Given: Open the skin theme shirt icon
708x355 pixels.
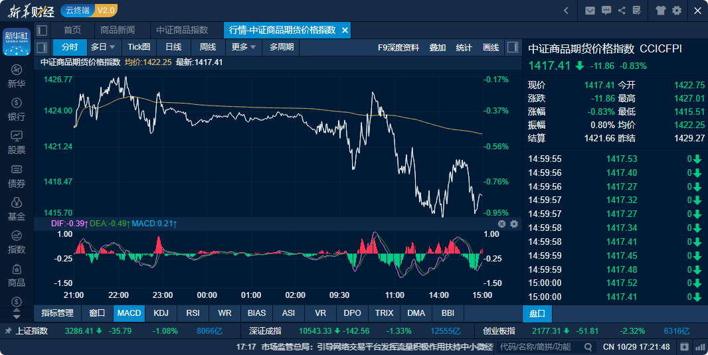Looking at the screenshot, I should coord(660,10).
